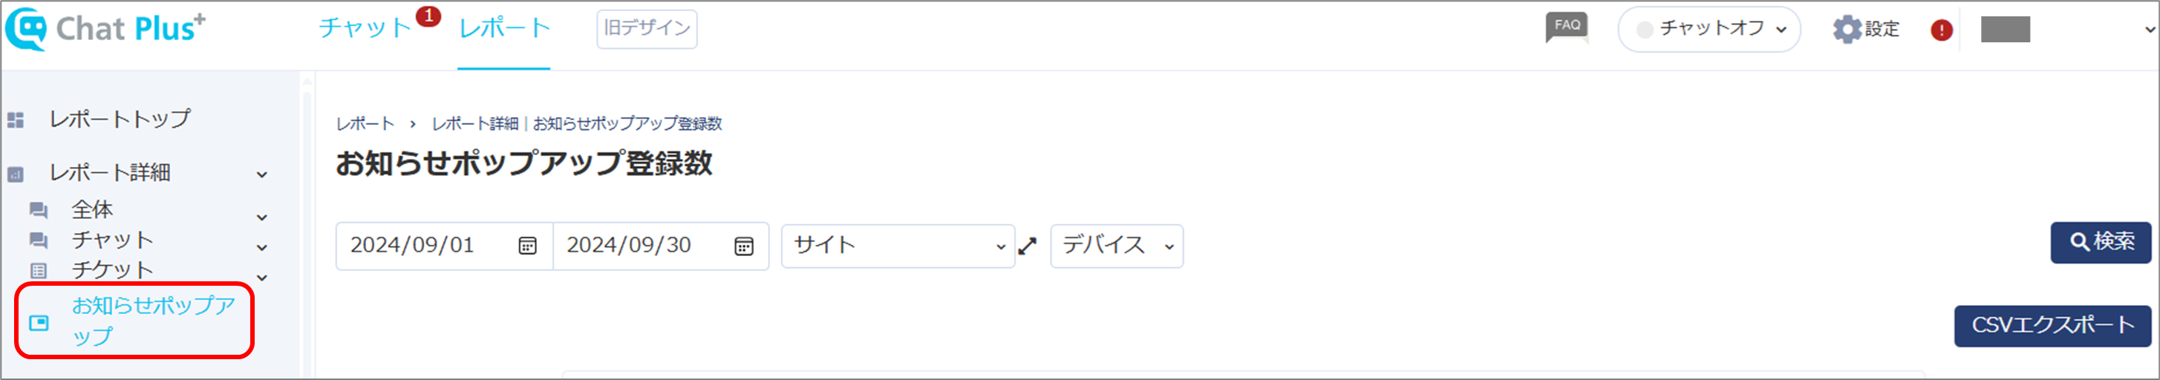Viewport: 2160px width, 380px height.
Task: Click the 2024/09/01 start date field
Action: pos(443,246)
